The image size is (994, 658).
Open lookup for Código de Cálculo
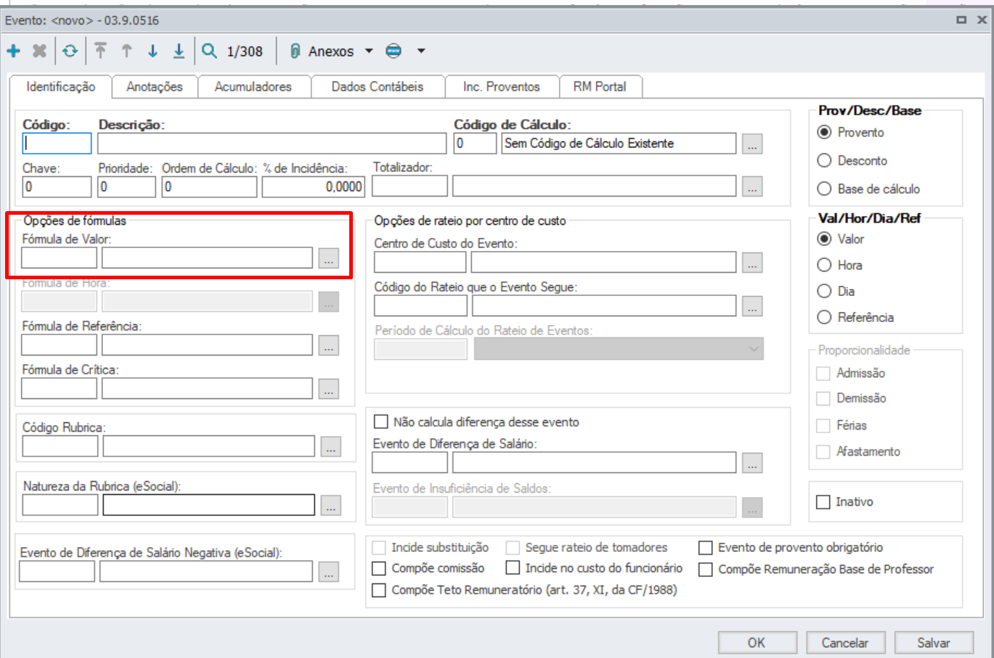(752, 144)
